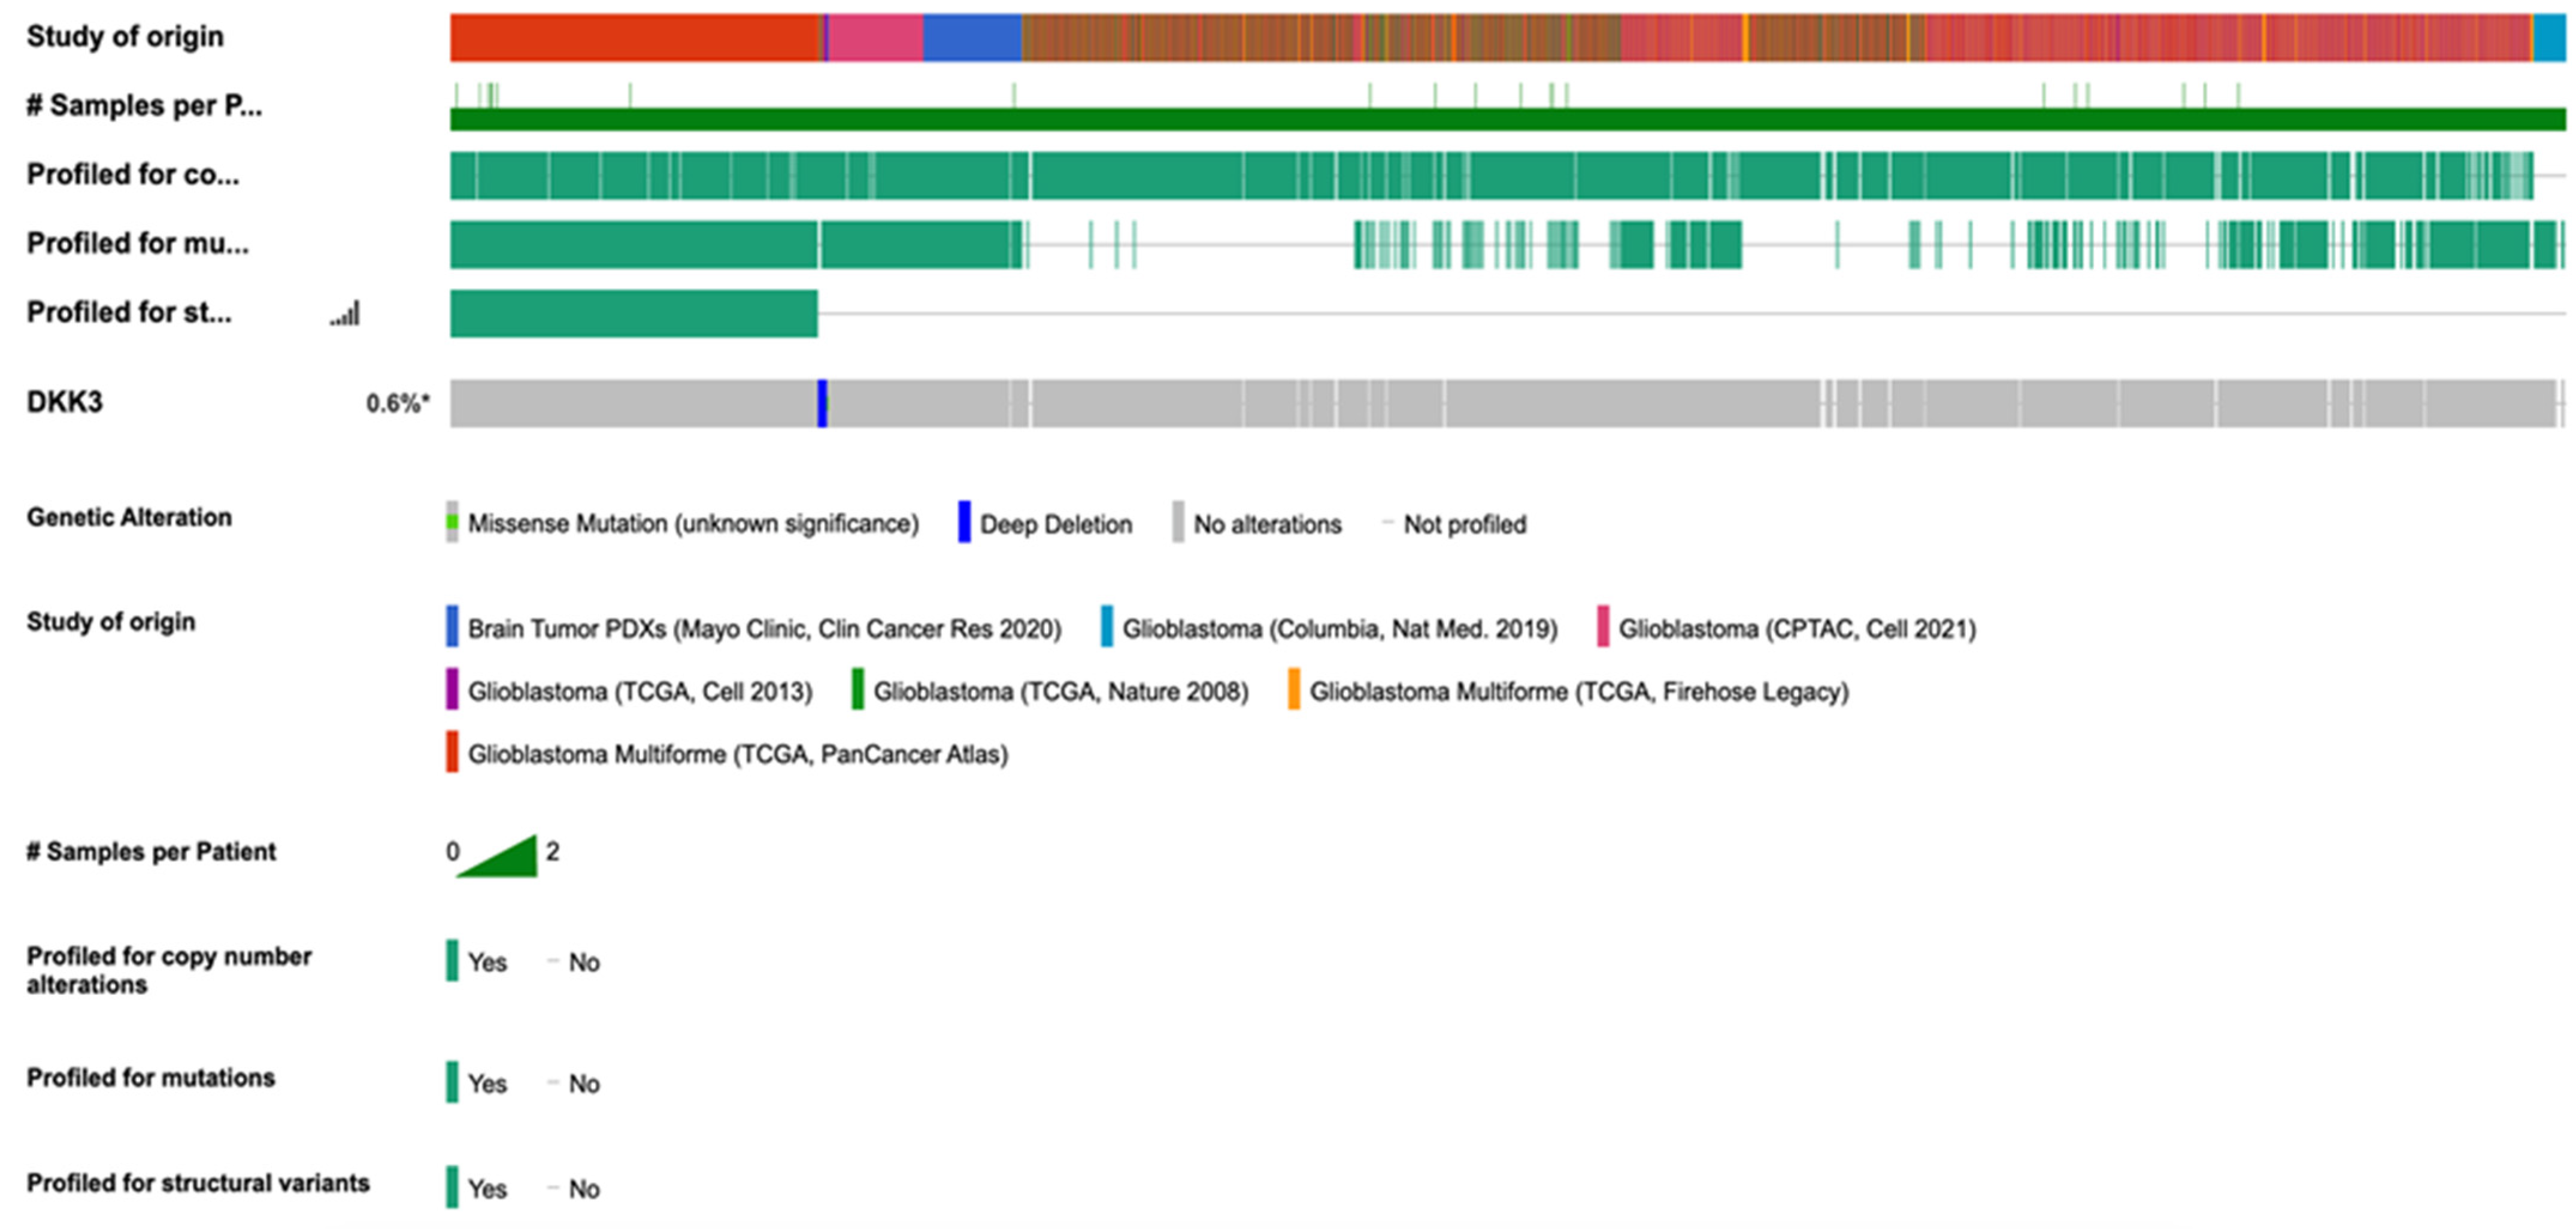This screenshot has height=1229, width=2576.
Task: Click the Study of origin track label
Action: pyautogui.click(x=125, y=37)
